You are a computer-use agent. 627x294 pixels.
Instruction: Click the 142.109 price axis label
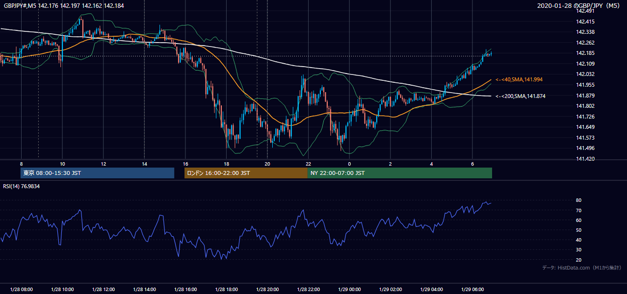[x=585, y=64]
